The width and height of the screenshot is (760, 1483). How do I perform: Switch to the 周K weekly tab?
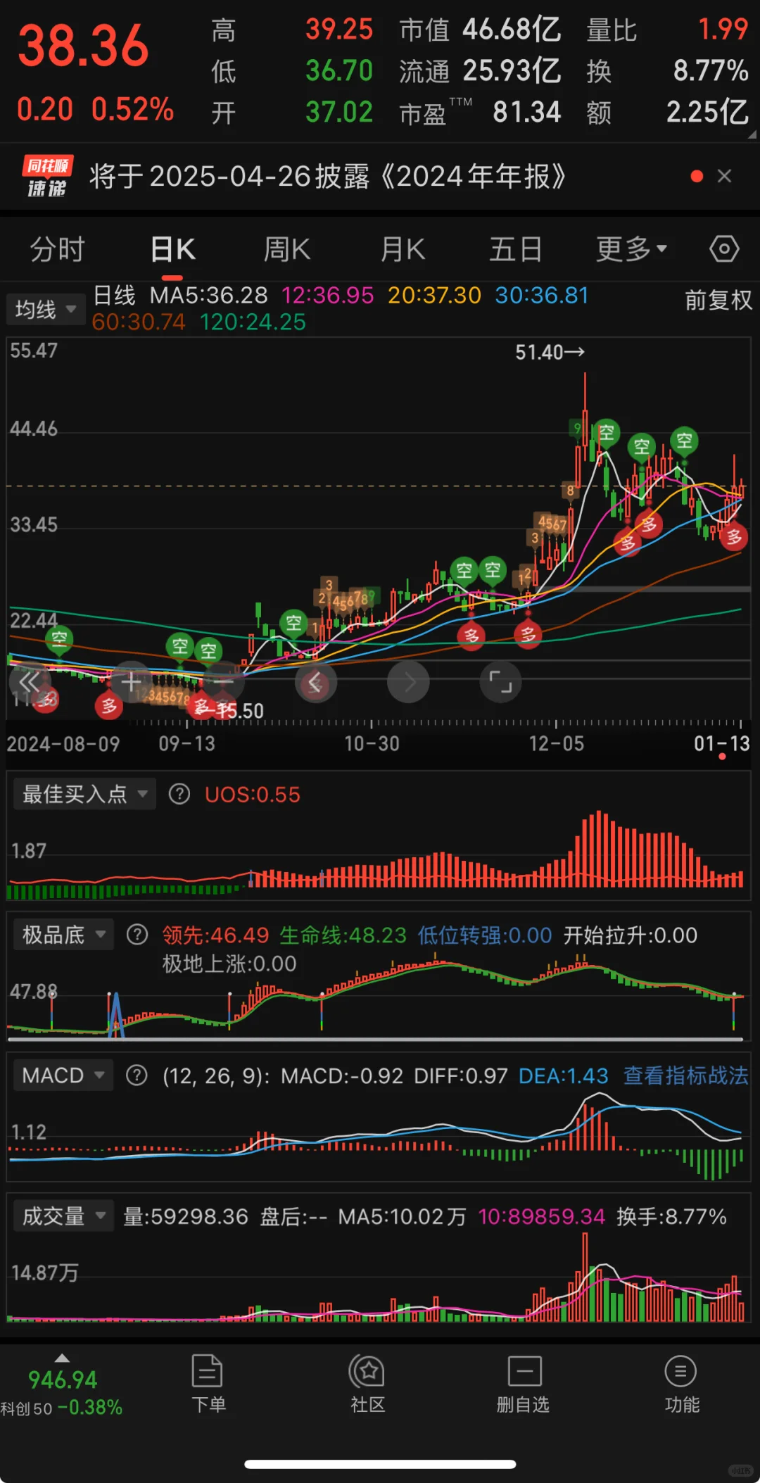[286, 249]
